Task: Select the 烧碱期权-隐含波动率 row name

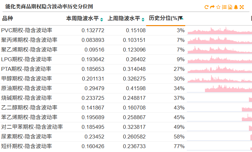Action: [26, 98]
